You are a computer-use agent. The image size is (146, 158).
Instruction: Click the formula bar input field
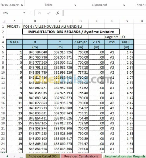click(105, 13)
